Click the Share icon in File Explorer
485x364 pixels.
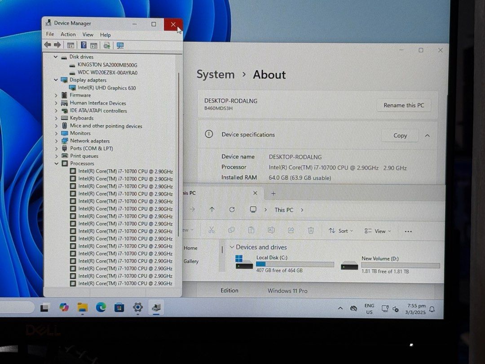[x=291, y=230]
